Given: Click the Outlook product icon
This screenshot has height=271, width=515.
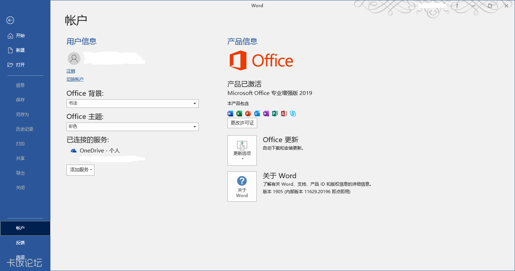Looking at the screenshot, I should [257, 114].
